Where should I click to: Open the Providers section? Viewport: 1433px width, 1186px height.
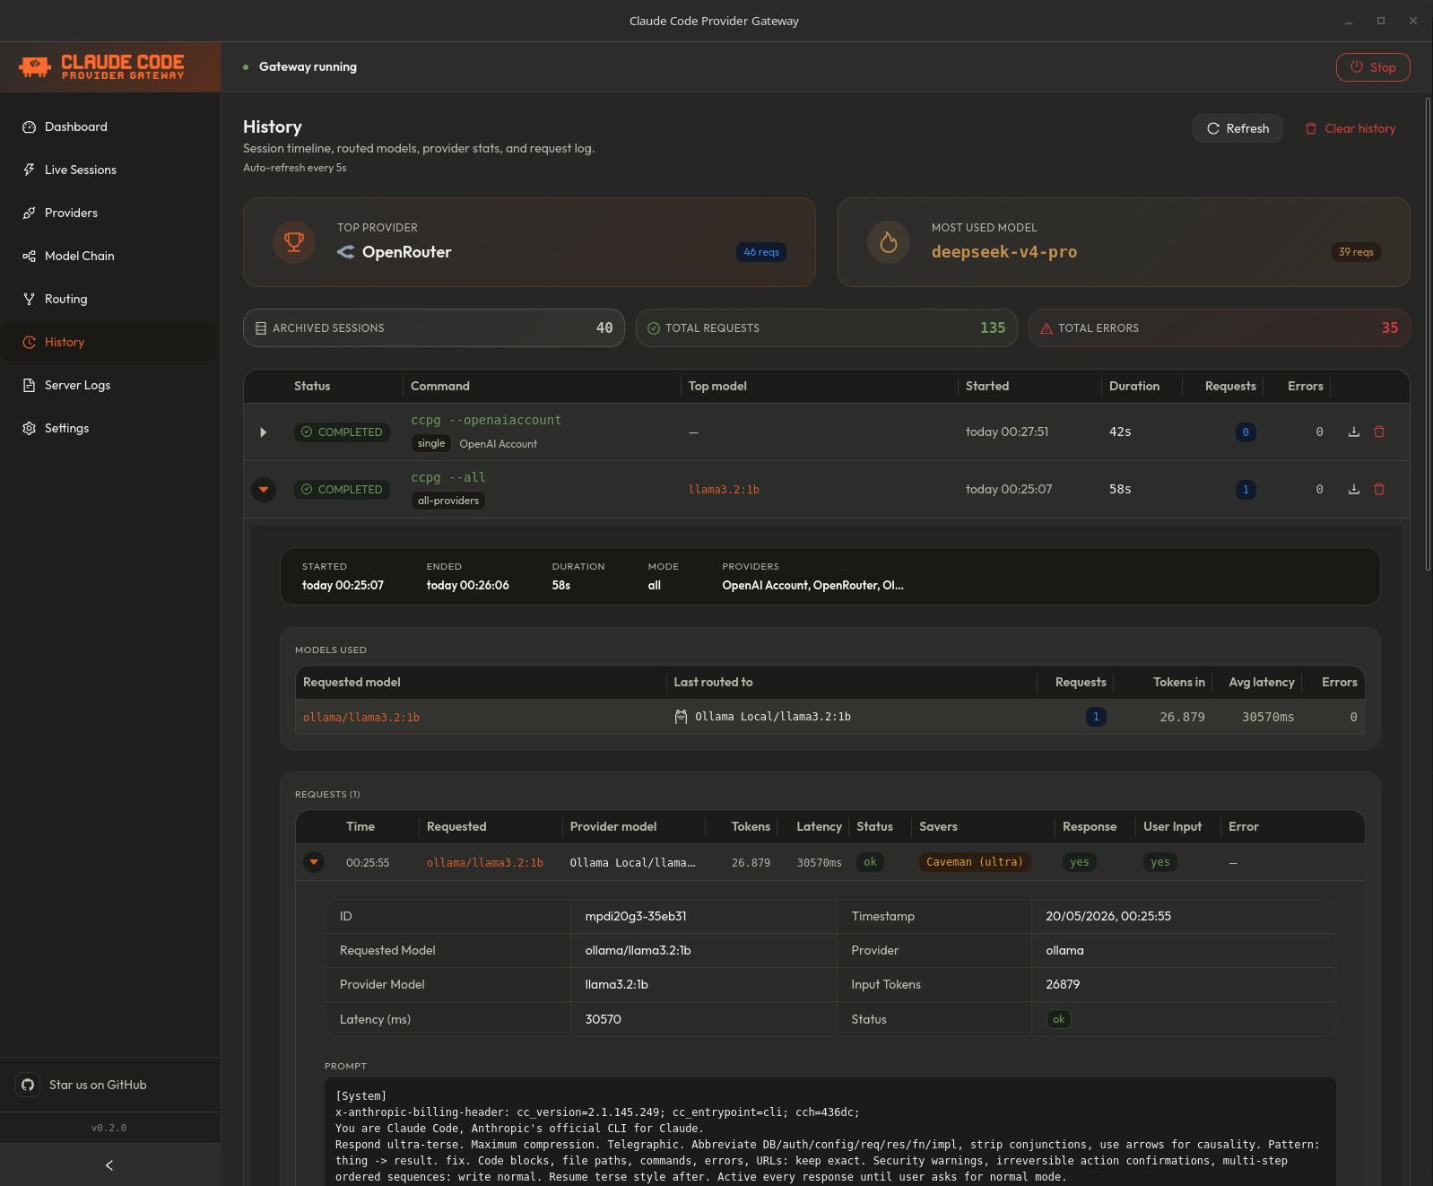(109, 213)
